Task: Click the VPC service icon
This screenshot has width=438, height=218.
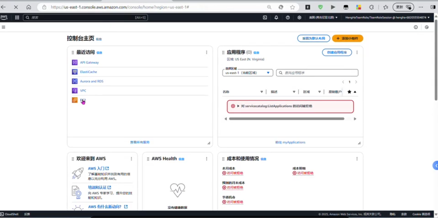Action: point(74,90)
